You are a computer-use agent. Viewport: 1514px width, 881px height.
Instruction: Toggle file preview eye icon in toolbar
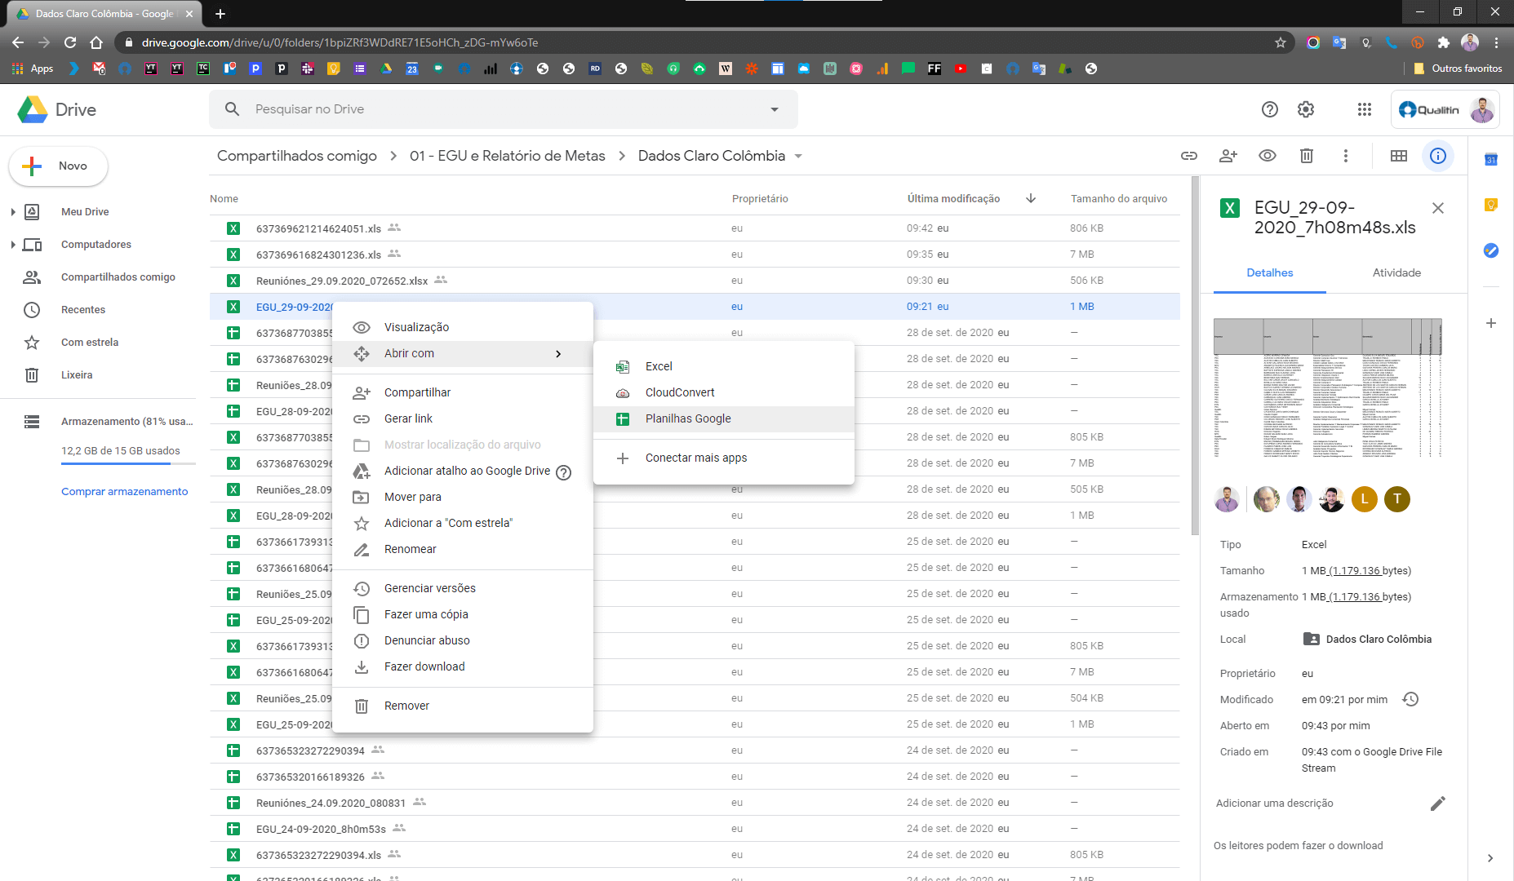[x=1268, y=156]
